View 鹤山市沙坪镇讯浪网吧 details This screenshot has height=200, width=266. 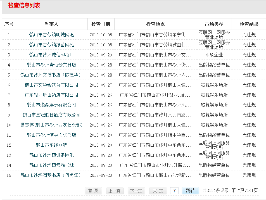point(51,155)
